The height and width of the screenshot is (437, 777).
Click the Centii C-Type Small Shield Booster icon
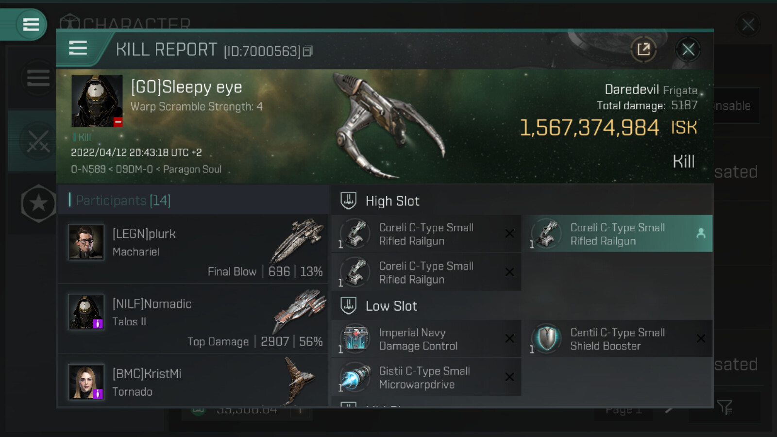[547, 338]
